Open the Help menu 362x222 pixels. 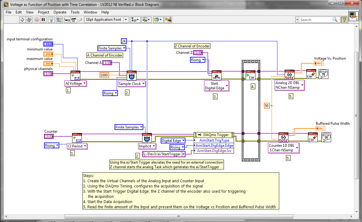tap(105, 12)
